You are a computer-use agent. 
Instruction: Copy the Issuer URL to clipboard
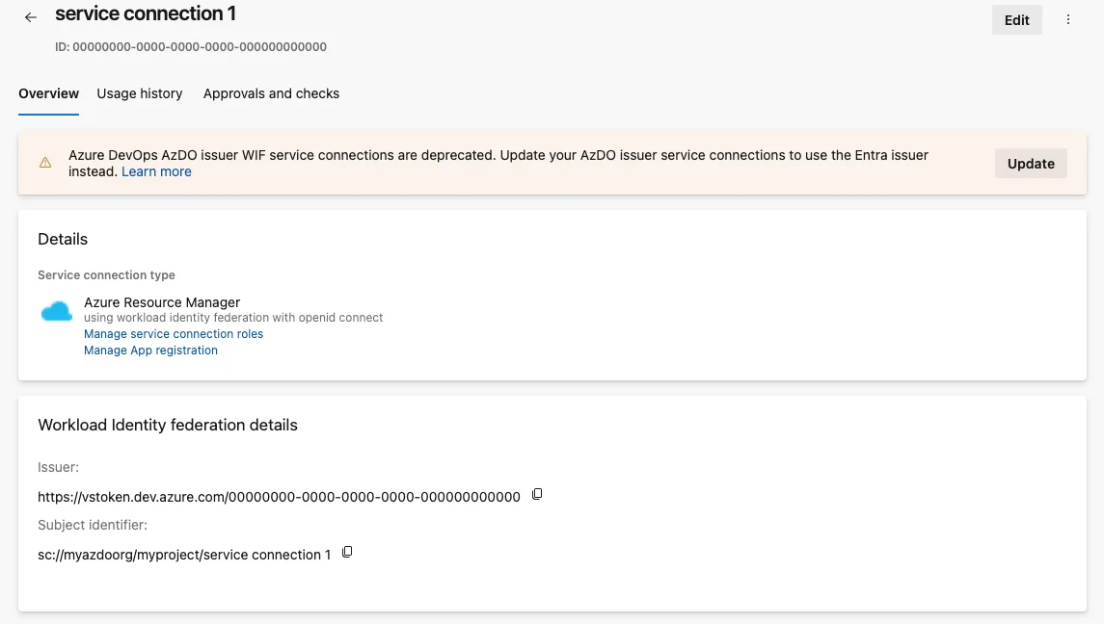tap(537, 495)
